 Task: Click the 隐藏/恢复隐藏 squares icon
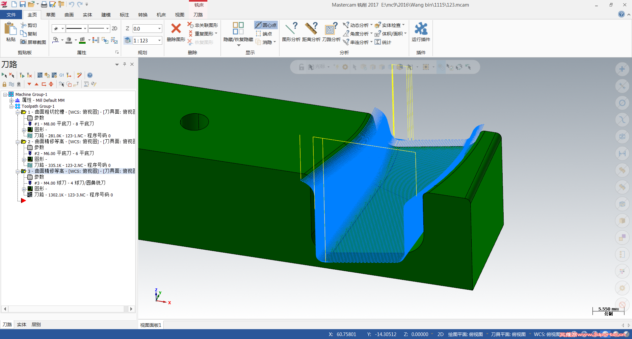[238, 28]
